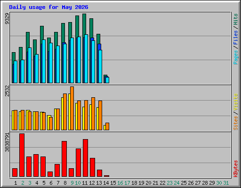Click the 9329 hits axis value
The width and height of the screenshot is (241, 188).
point(7,19)
